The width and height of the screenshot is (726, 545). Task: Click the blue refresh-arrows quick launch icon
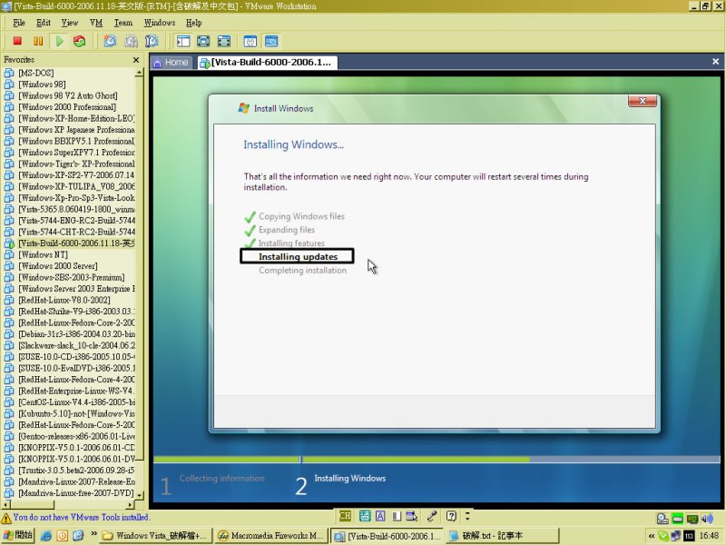pos(78,536)
